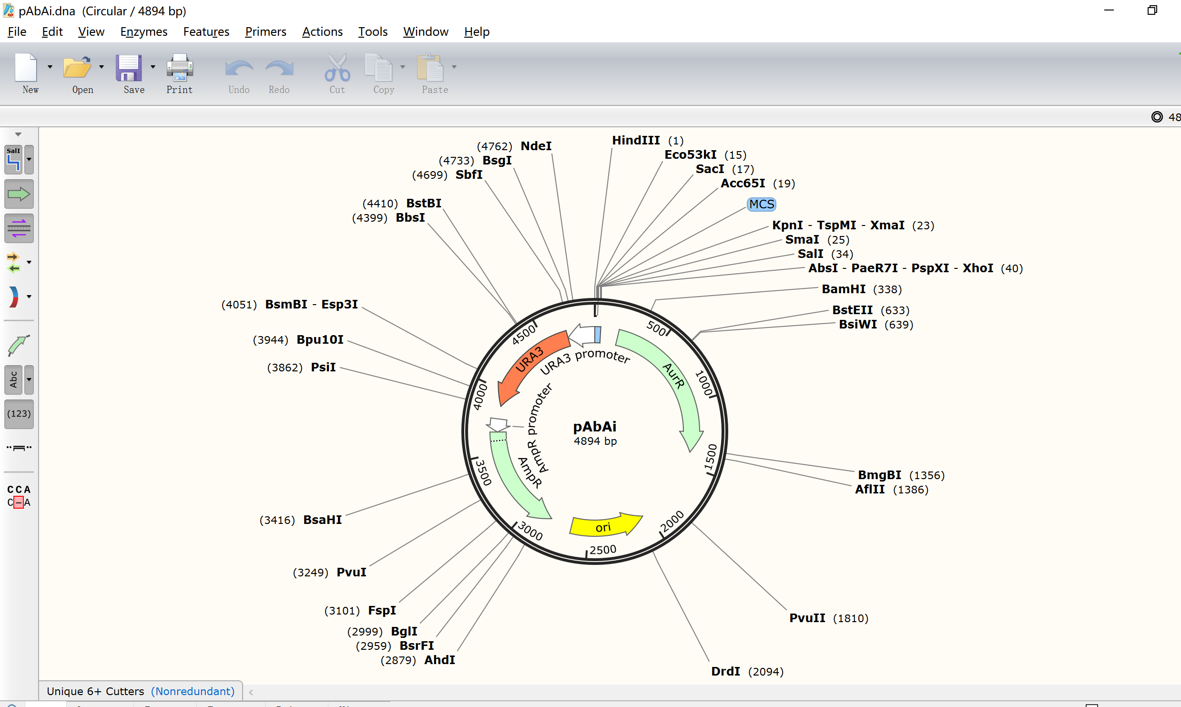The image size is (1181, 707).
Task: Click the blue MCS feature label
Action: 761,204
